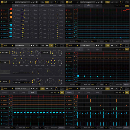Open the preset dropdown in the FX panel
Screen dimensions: 130x130
click(x=23, y=45)
